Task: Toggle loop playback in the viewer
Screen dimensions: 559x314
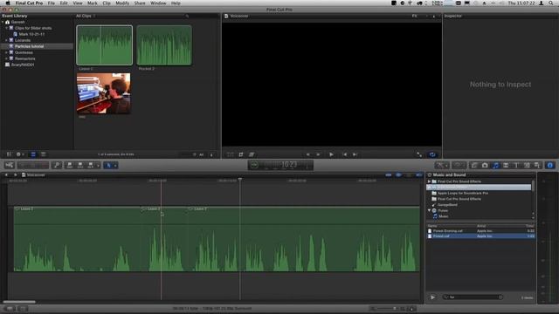Action: pos(432,154)
